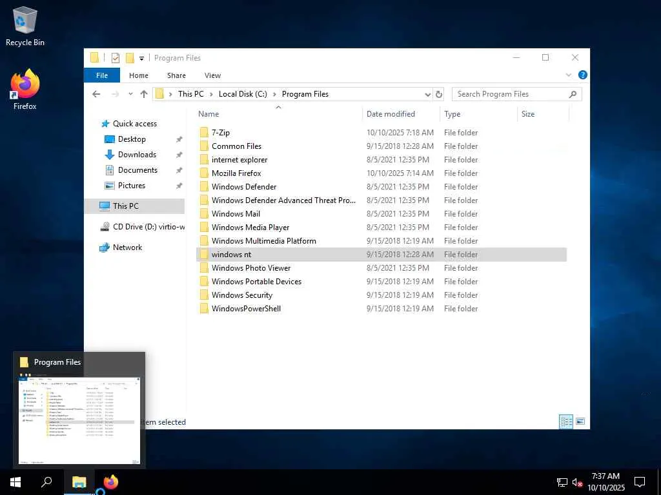
Task: Click the Windows Defender folder icon
Action: pyautogui.click(x=204, y=186)
